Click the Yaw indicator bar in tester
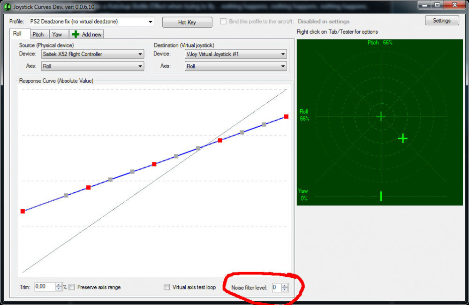Image resolution: width=469 pixels, height=305 pixels. [381, 196]
